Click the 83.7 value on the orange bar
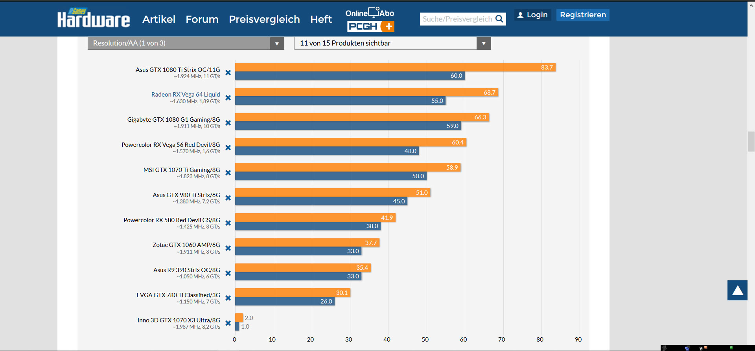Image resolution: width=755 pixels, height=351 pixels. tap(547, 68)
